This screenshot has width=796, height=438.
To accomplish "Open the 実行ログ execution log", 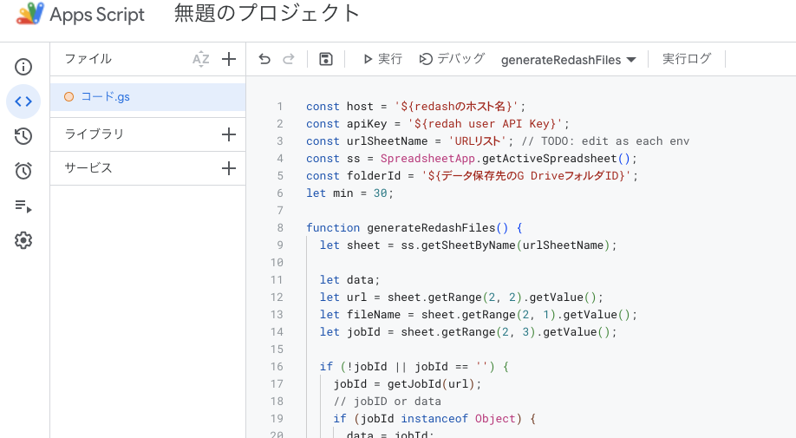I will click(x=687, y=59).
